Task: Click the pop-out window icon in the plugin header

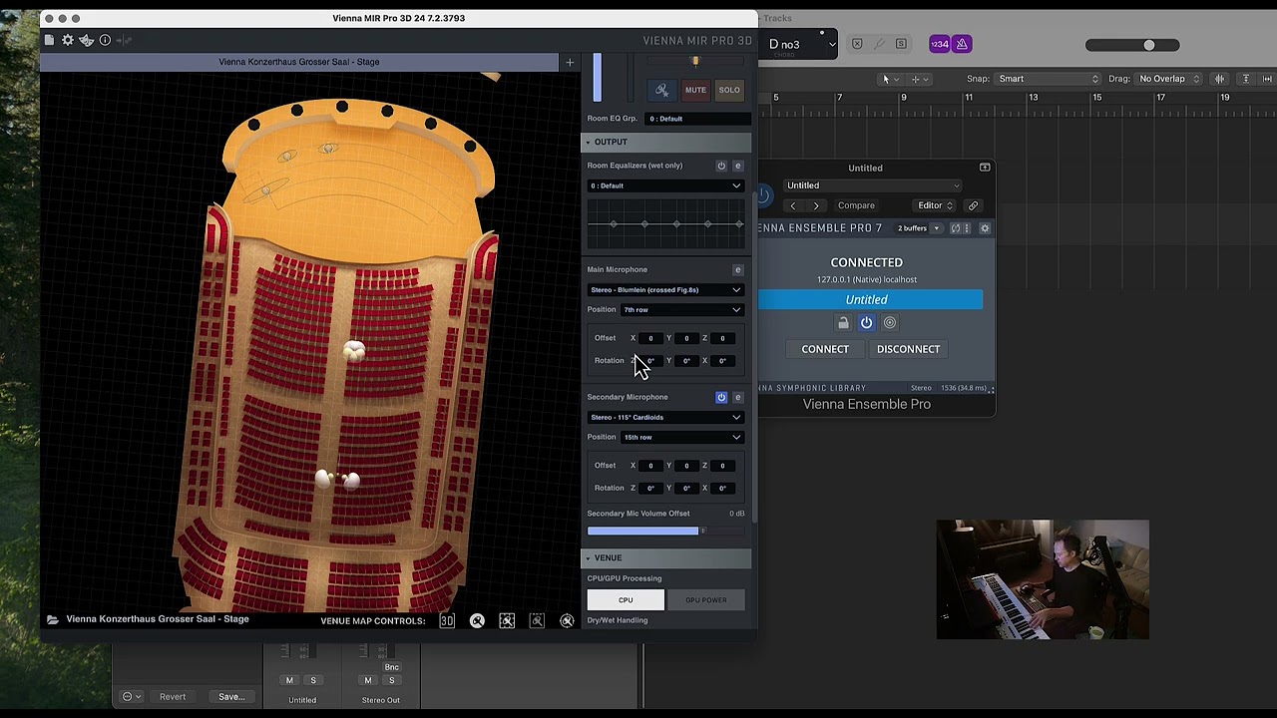Action: pos(985,168)
